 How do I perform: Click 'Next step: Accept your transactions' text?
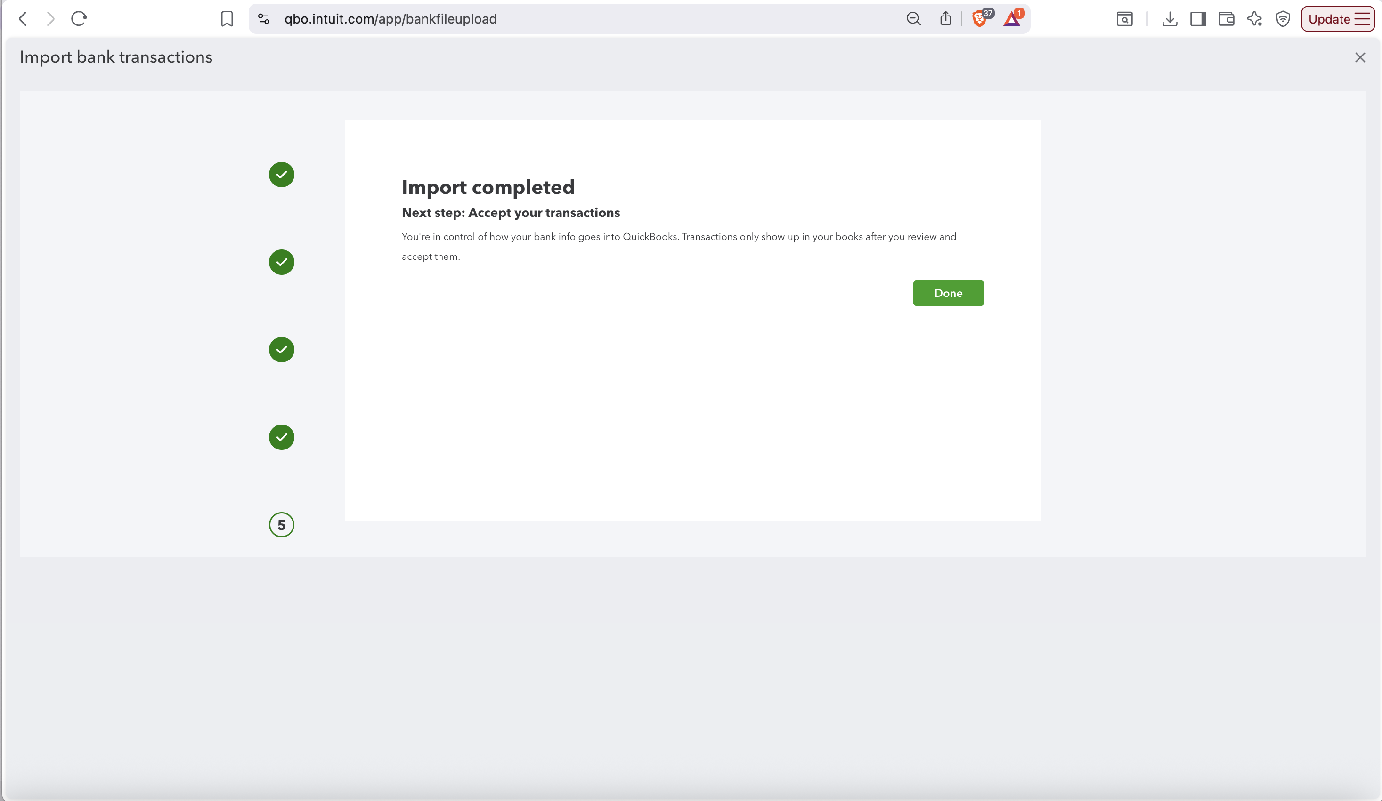pos(511,213)
